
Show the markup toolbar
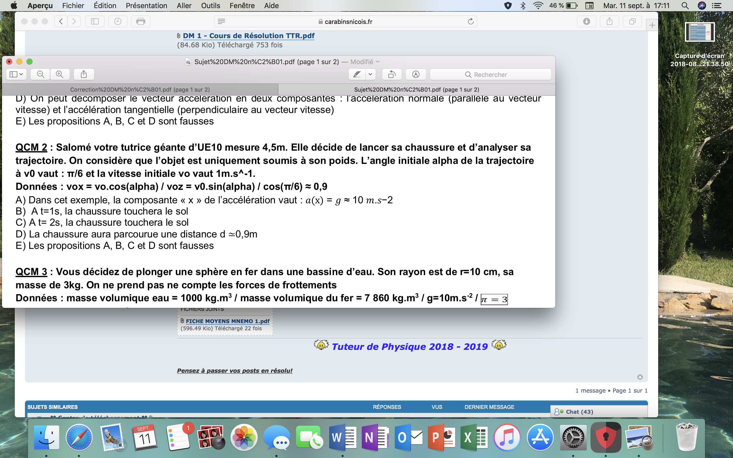coord(416,74)
